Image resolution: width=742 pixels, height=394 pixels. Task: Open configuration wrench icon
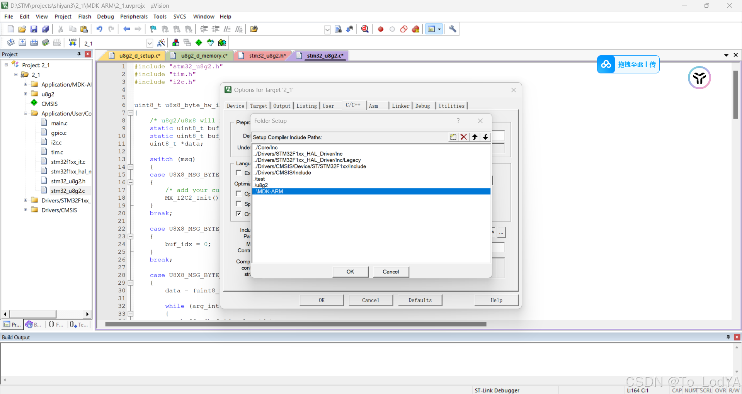(x=453, y=29)
